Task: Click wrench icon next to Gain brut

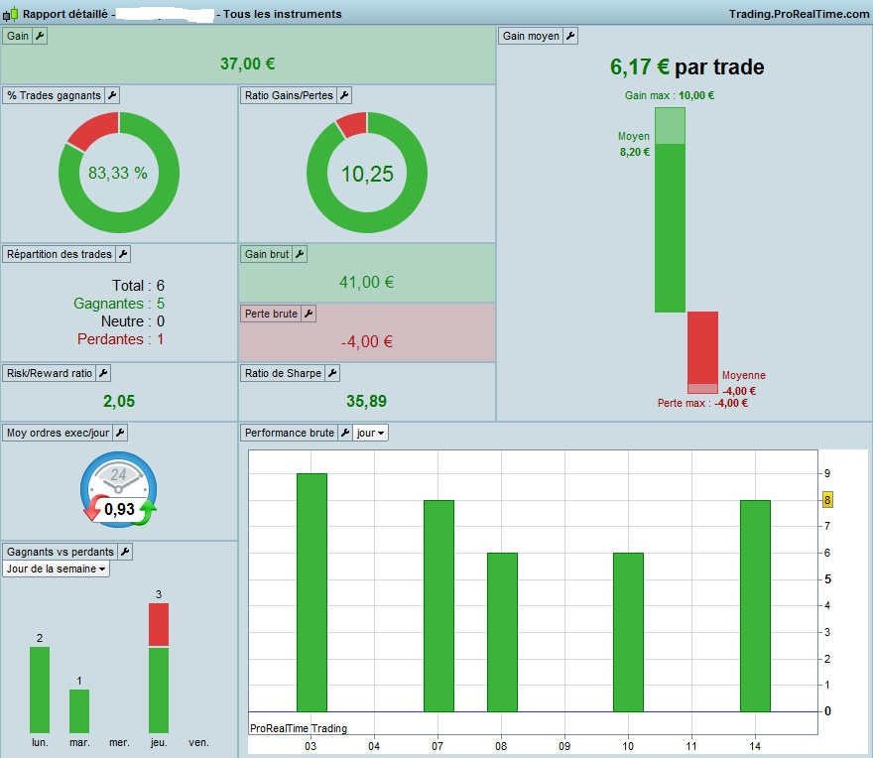Action: pyautogui.click(x=300, y=254)
